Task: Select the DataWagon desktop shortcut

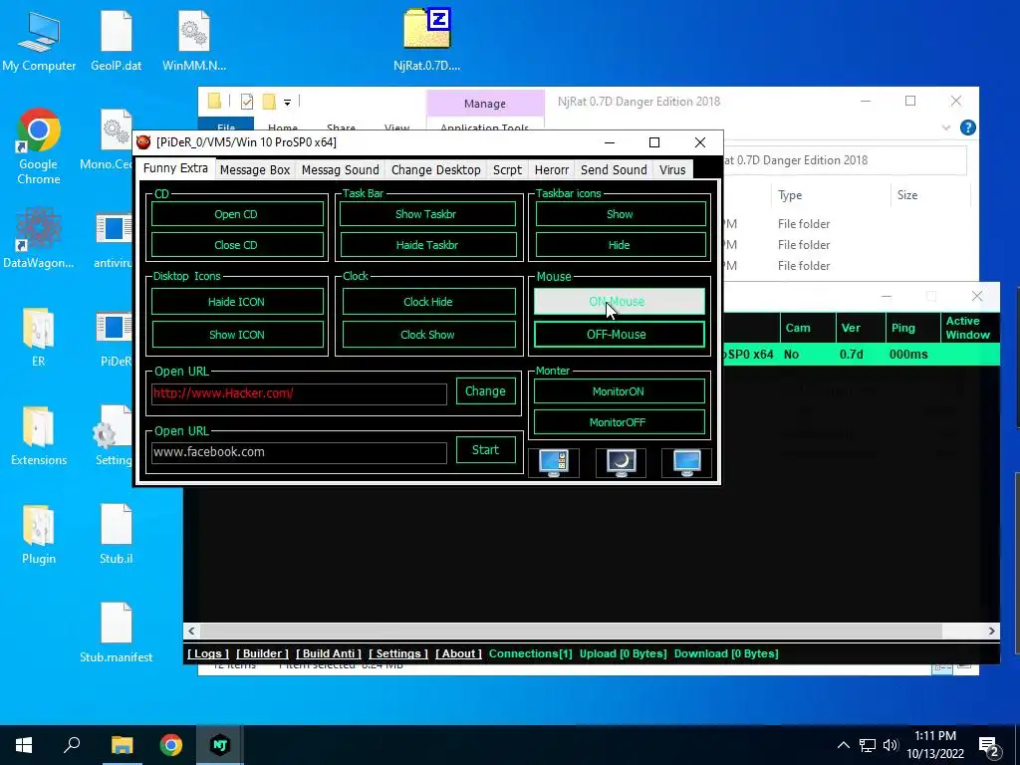Action: coord(39,239)
